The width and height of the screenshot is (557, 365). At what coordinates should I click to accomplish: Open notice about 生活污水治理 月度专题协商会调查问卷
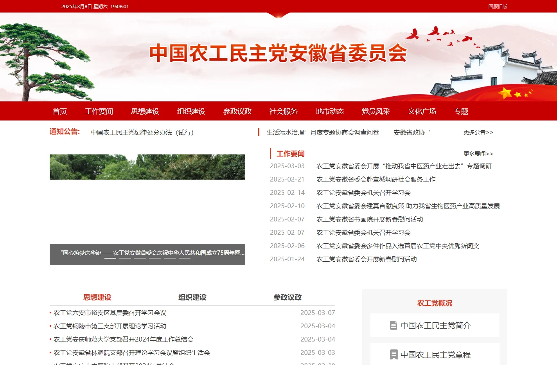tap(323, 133)
